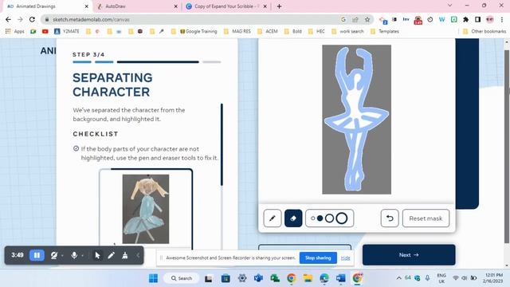
Task: Open the ACEM bookmarks folder
Action: point(268,31)
